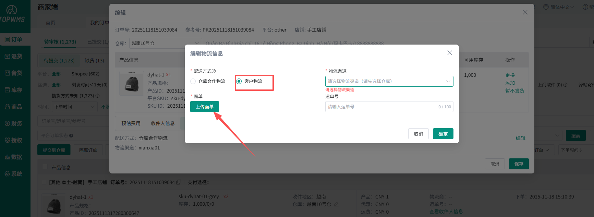Screen dimensions: 594x217
Task: Open 授权 in the sidebar
Action: 14,140
